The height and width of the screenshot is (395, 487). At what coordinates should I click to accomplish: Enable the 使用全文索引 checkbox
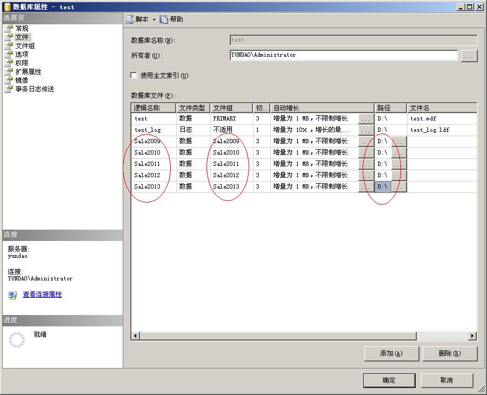coord(134,76)
